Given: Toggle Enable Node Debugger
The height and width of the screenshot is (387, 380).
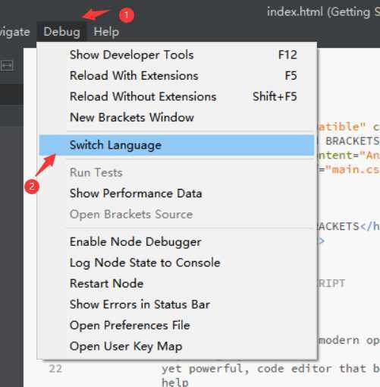Looking at the screenshot, I should click(177, 242).
